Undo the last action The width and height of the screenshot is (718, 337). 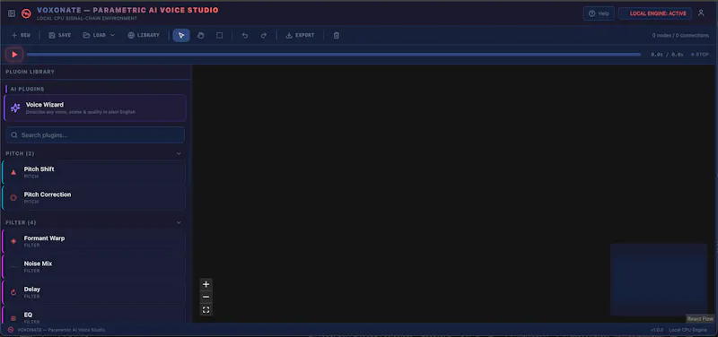tap(245, 35)
